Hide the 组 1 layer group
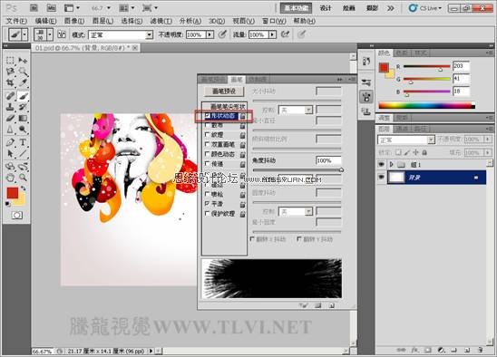497x357 pixels. coord(381,164)
